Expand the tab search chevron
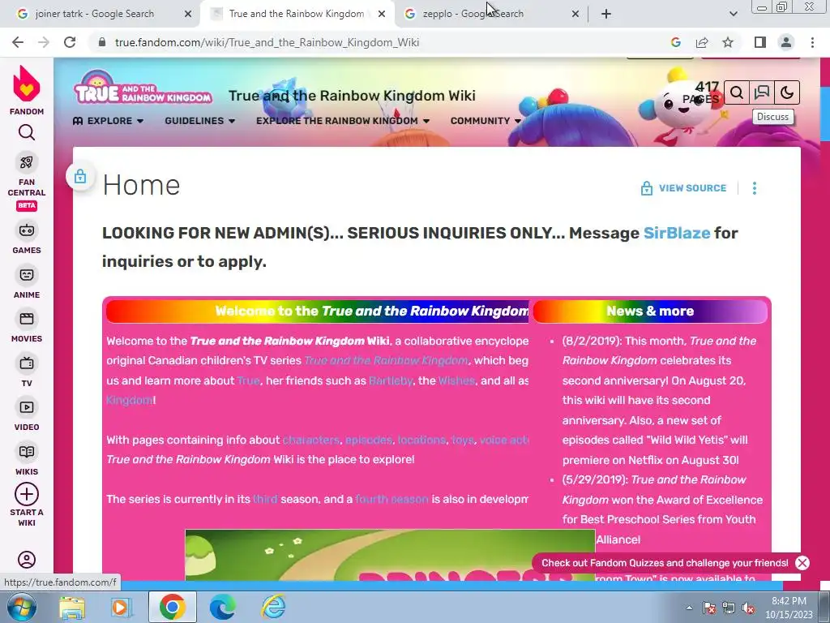The width and height of the screenshot is (830, 623). coord(733,15)
